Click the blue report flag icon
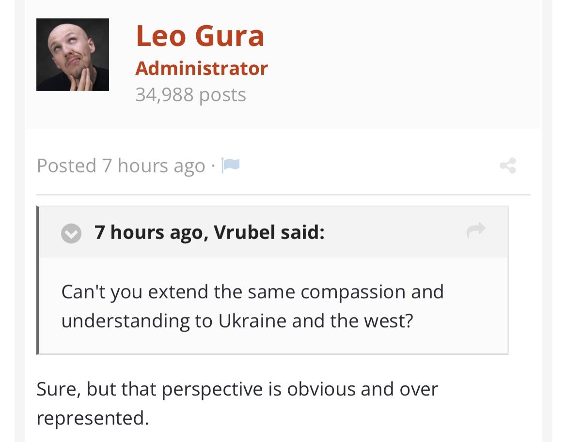The image size is (567, 442). pyautogui.click(x=230, y=166)
